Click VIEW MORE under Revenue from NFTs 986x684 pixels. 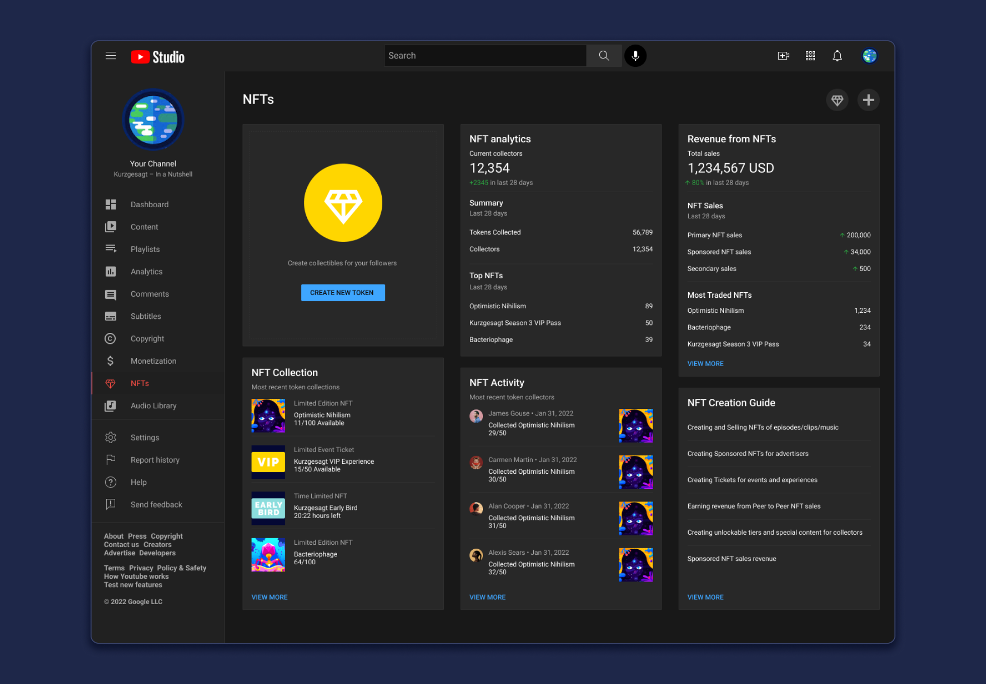[705, 364]
